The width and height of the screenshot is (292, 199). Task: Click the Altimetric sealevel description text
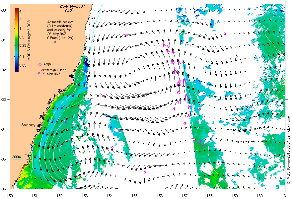60,30
